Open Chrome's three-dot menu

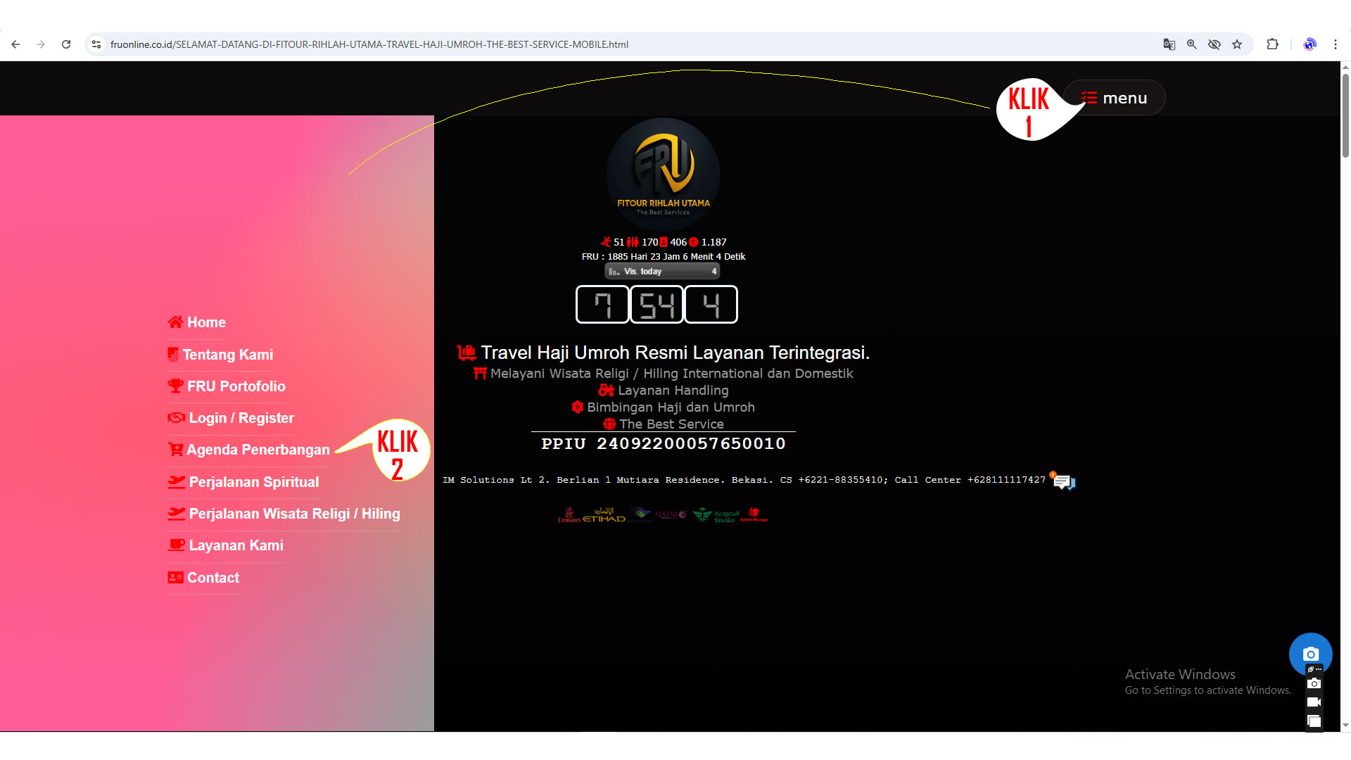[x=1335, y=44]
